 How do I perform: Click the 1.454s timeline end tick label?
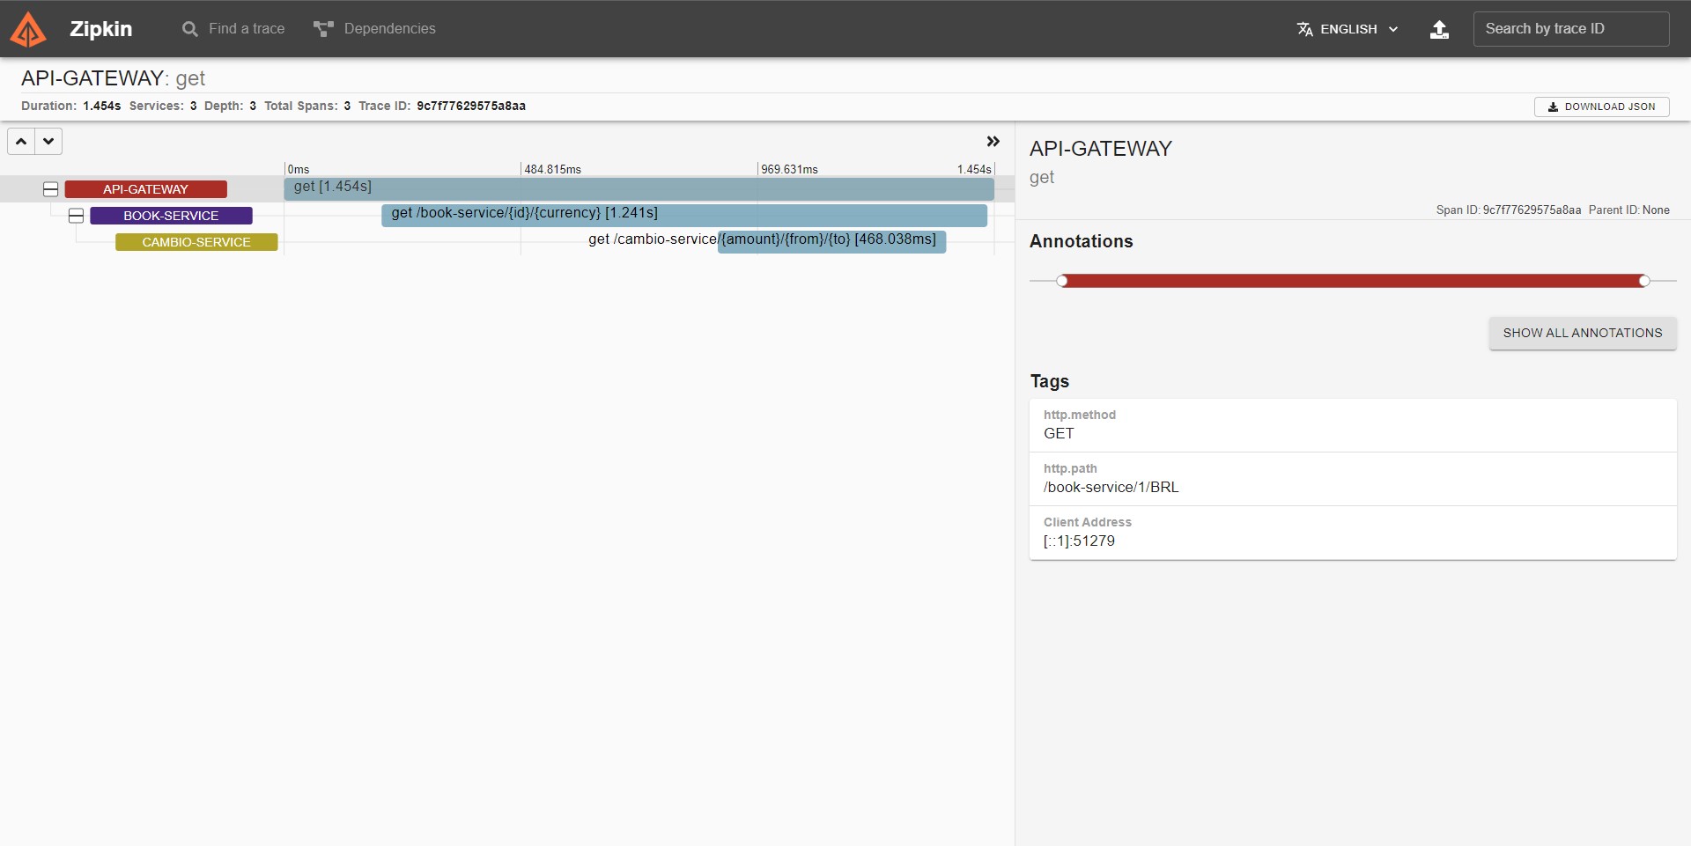click(974, 169)
